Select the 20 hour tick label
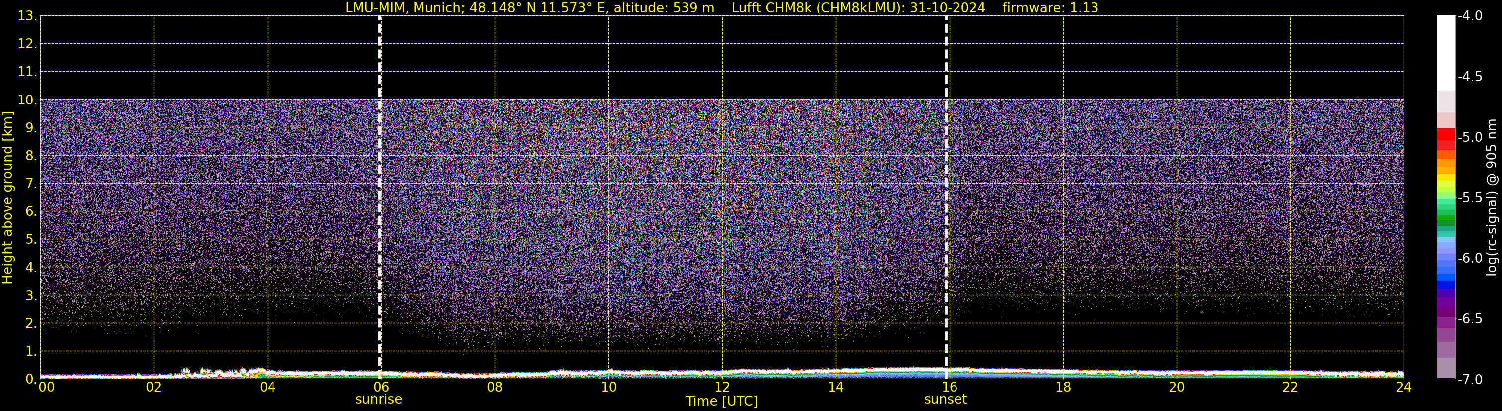The image size is (1502, 411). 1176,387
